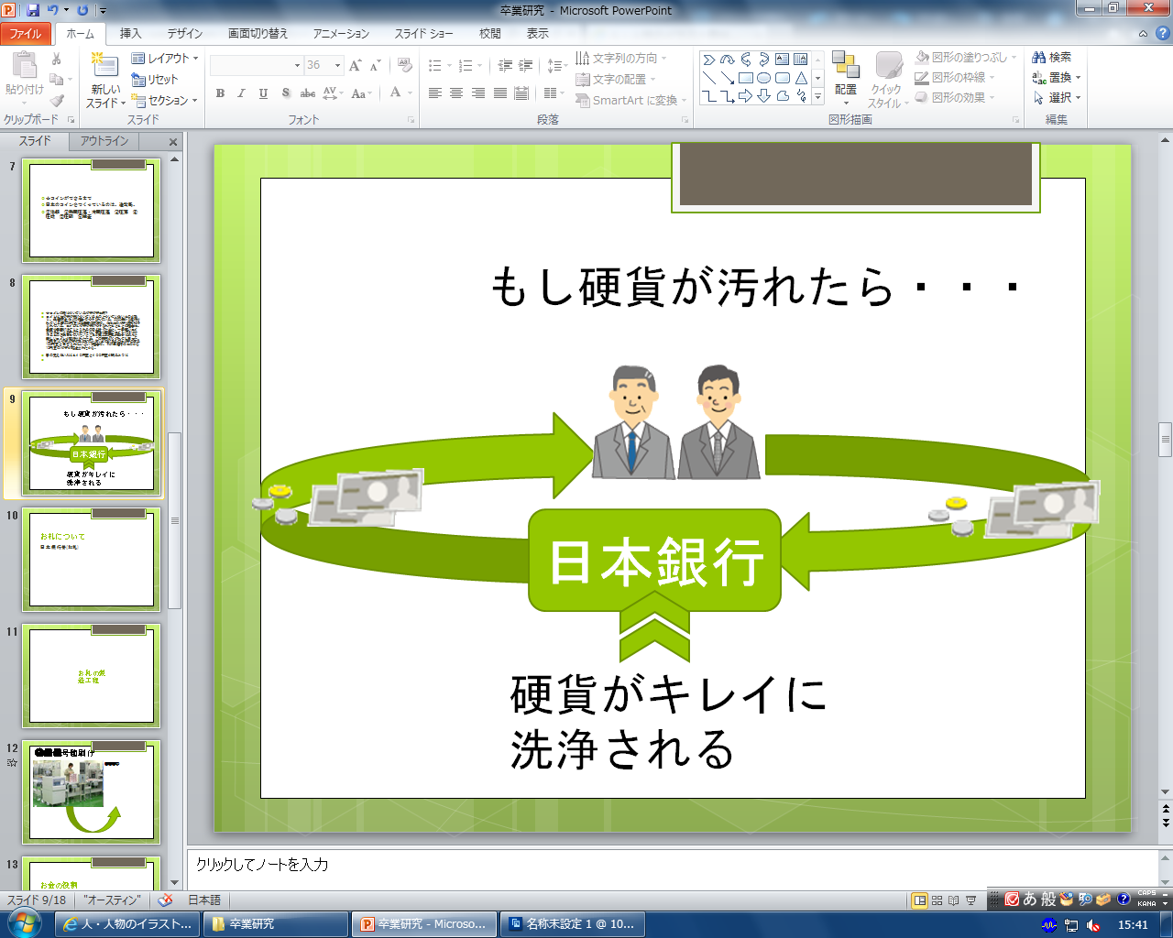Click the notes field クリックしてノートを入力
The height and width of the screenshot is (938, 1173).
674,865
